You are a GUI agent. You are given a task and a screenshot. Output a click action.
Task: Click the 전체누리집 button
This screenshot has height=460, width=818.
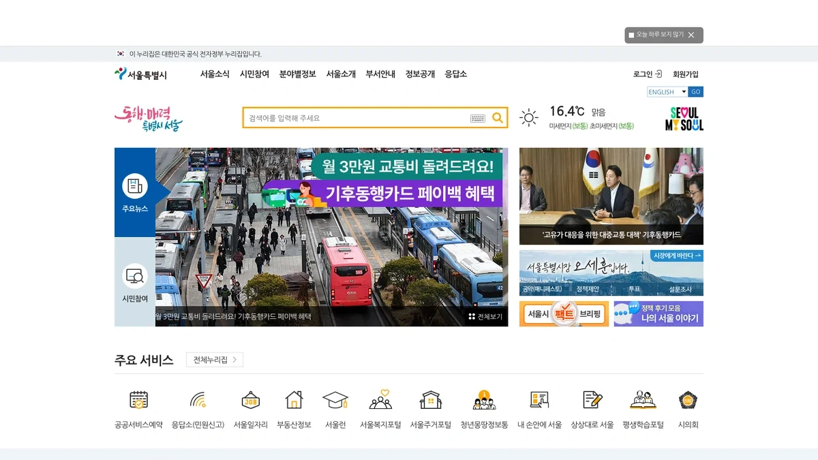(215, 360)
